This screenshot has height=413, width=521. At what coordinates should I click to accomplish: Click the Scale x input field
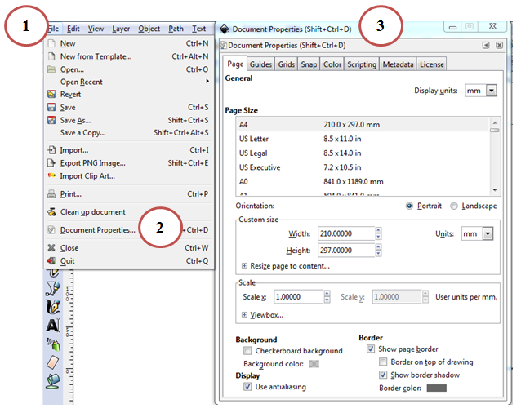point(298,297)
